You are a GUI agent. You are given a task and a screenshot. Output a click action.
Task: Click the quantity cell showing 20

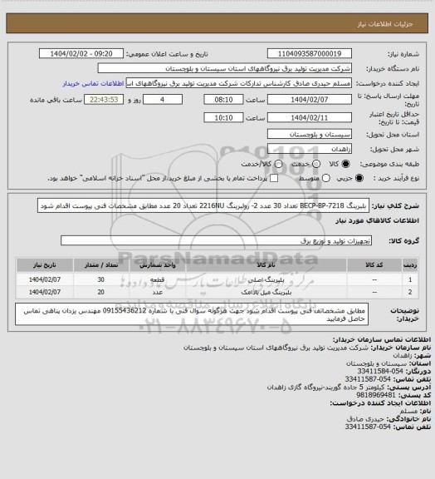click(101, 292)
